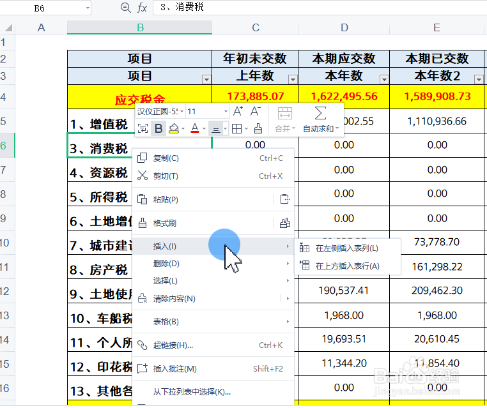Apply yellow fill color from mini toolbar
This screenshot has width=487, height=408.
174,128
